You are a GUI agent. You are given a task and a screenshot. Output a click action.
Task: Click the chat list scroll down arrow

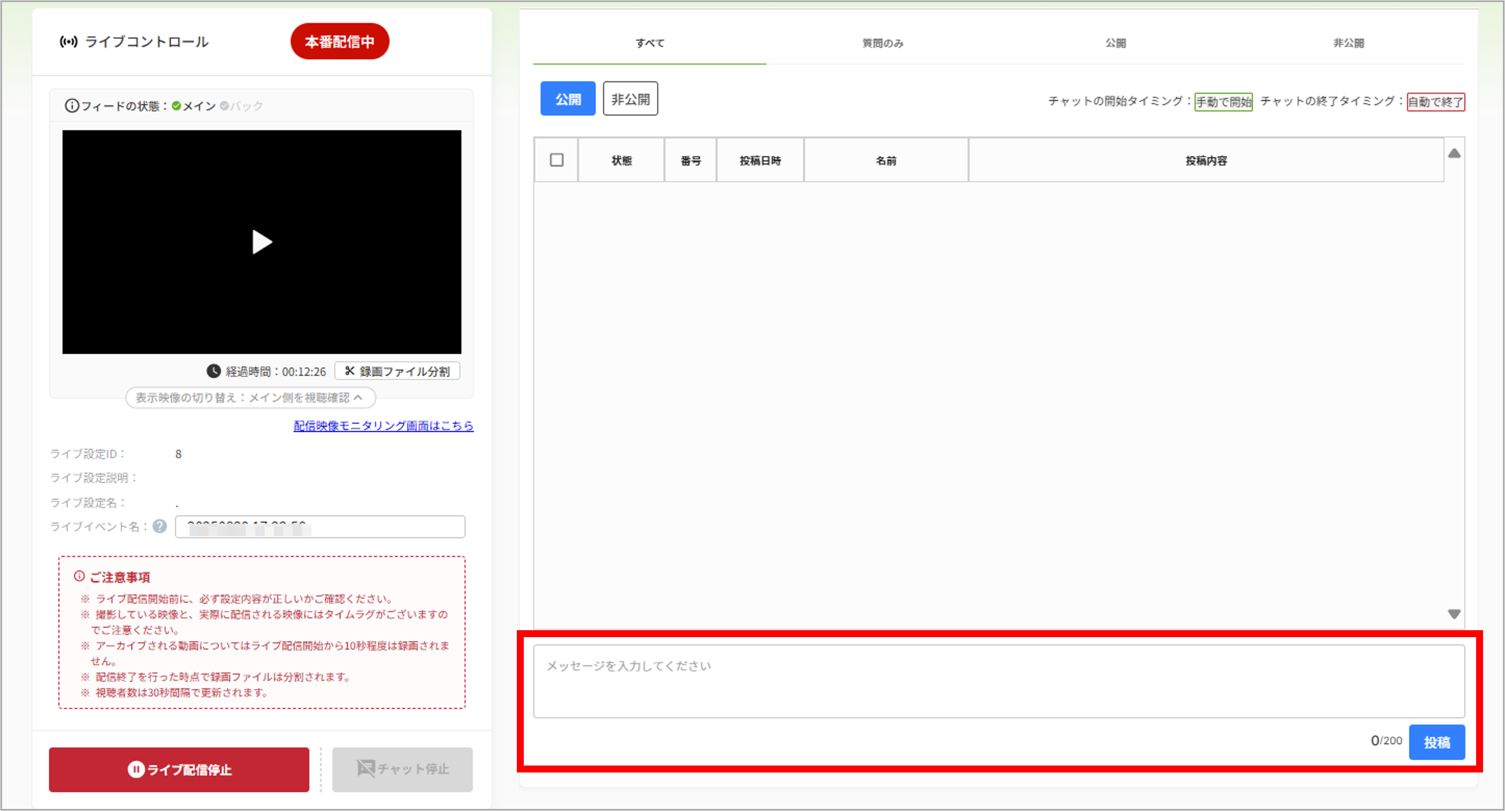click(x=1454, y=614)
